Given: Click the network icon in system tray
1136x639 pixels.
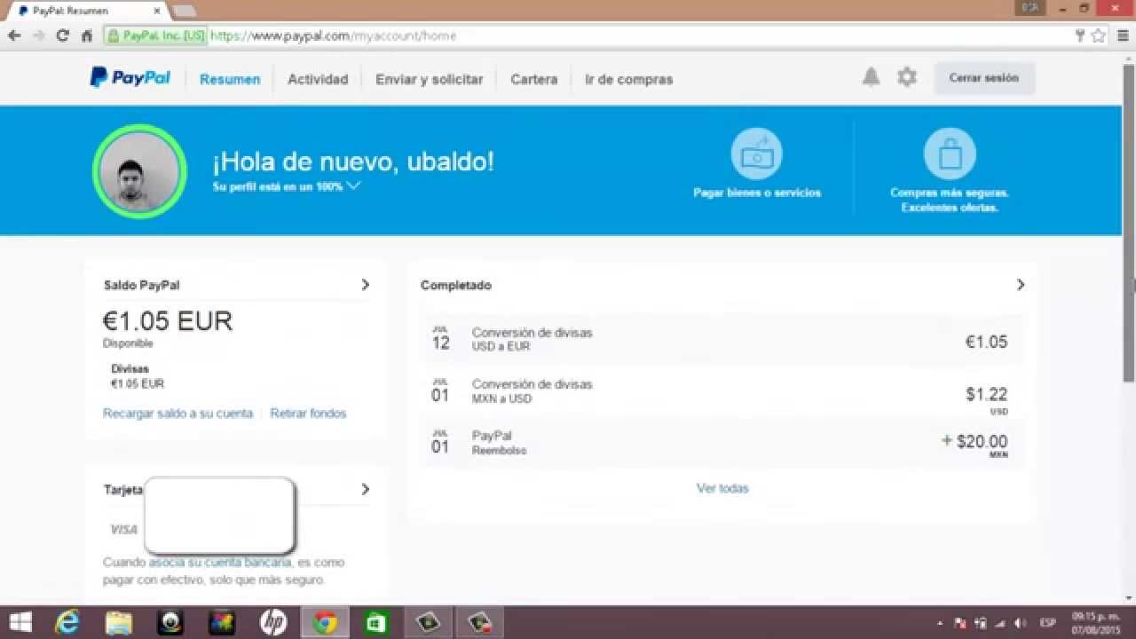Looking at the screenshot, I should point(1000,623).
